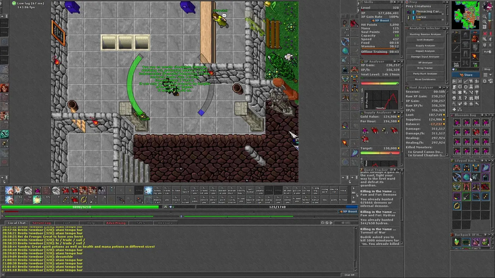Screen dimensions: 495x278
Task: Select the shovel in Lilypad Backpack
Action: [466, 196]
